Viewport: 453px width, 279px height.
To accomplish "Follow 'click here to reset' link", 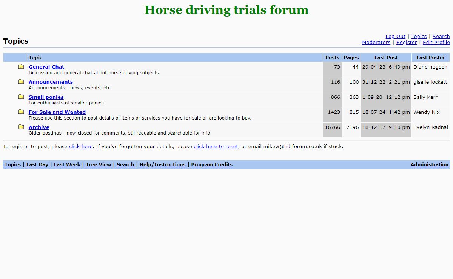I will pos(216,147).
